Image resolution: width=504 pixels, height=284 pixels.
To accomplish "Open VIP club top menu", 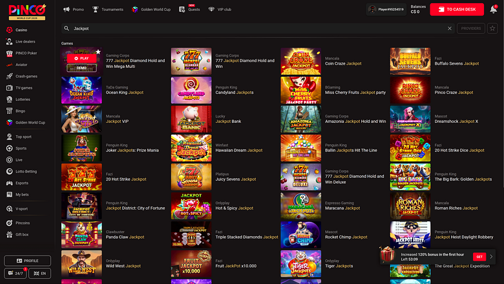I will coord(220,9).
